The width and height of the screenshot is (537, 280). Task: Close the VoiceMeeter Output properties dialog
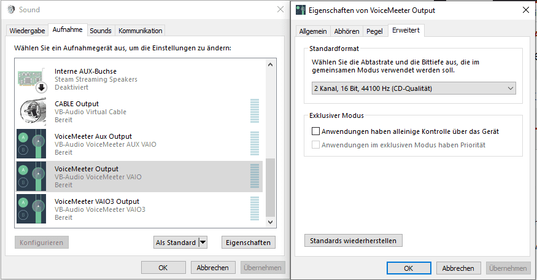(526, 10)
